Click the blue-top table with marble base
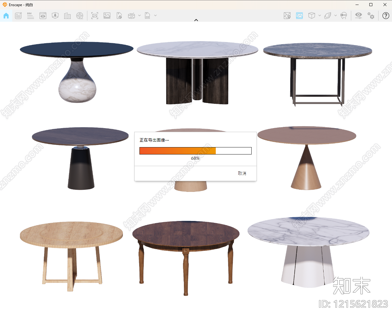Image resolution: width=392 pixels, height=316 pixels. (77, 72)
